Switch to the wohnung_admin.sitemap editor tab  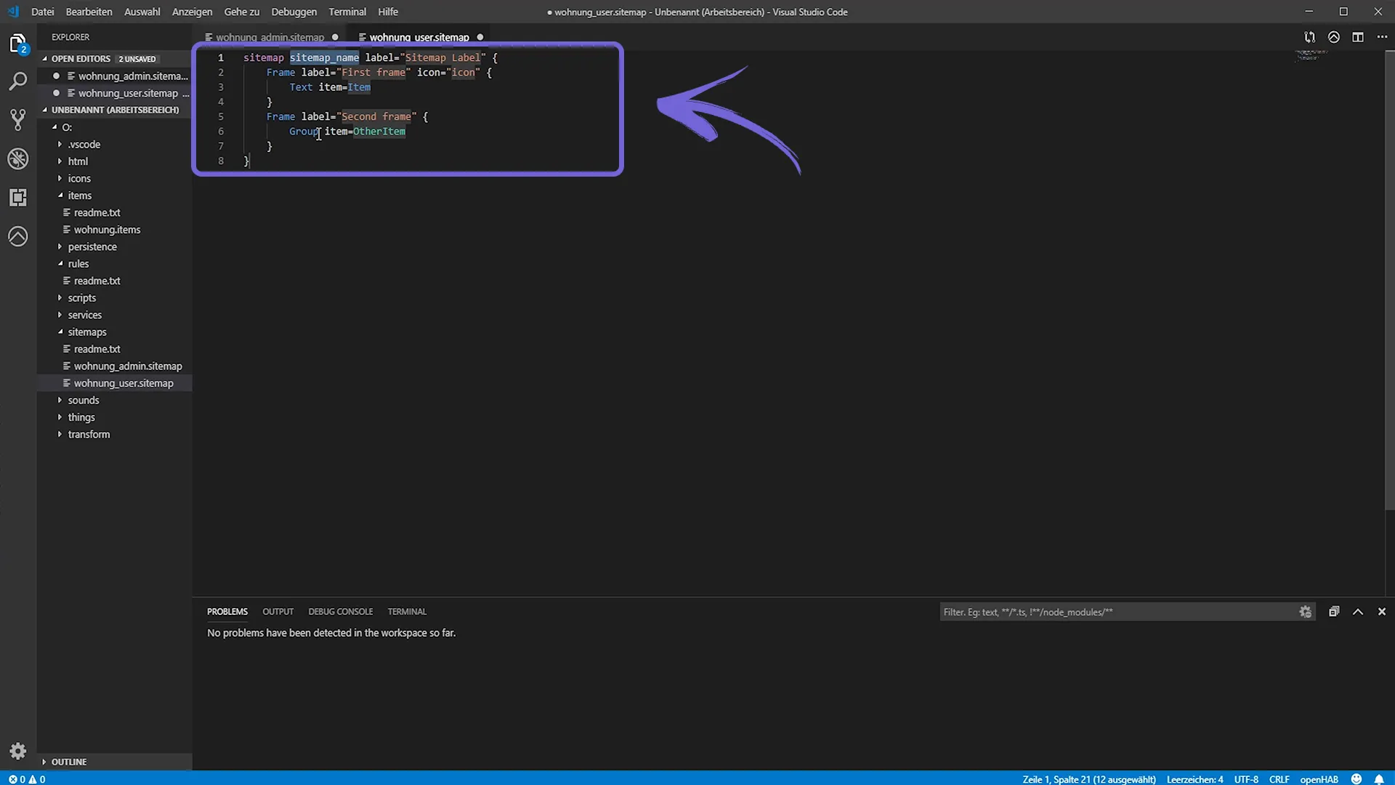coord(270,37)
